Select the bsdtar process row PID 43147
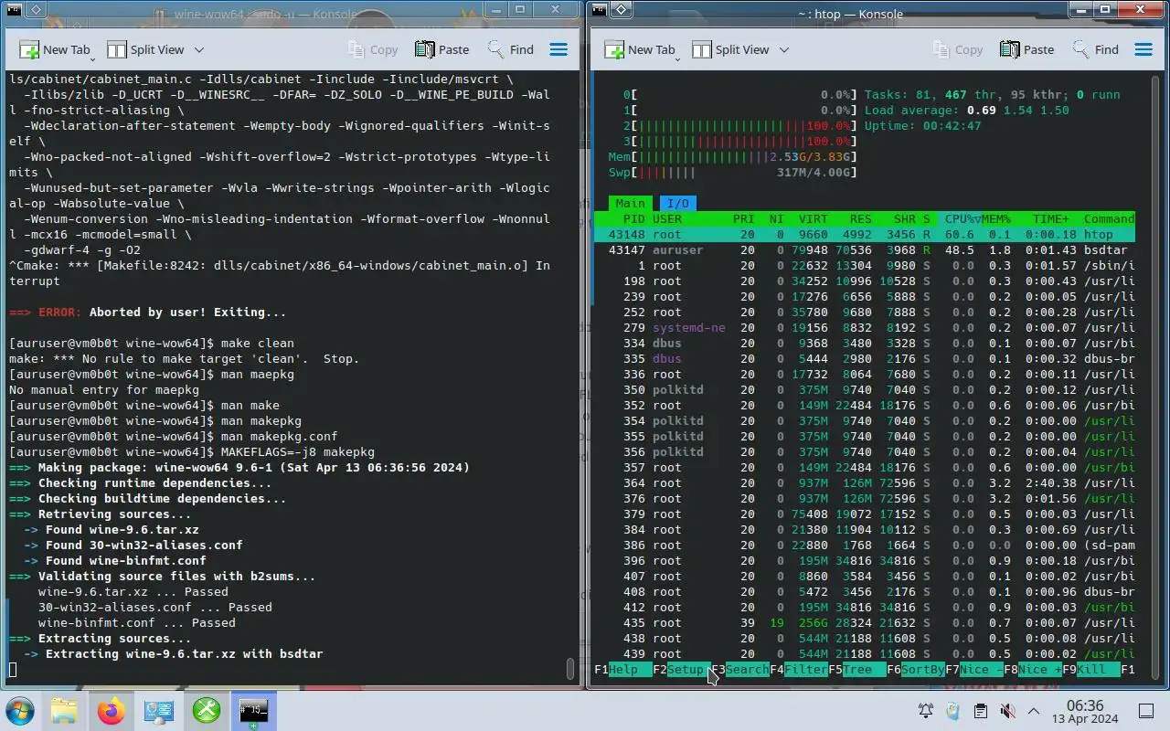The image size is (1170, 731). [864, 250]
